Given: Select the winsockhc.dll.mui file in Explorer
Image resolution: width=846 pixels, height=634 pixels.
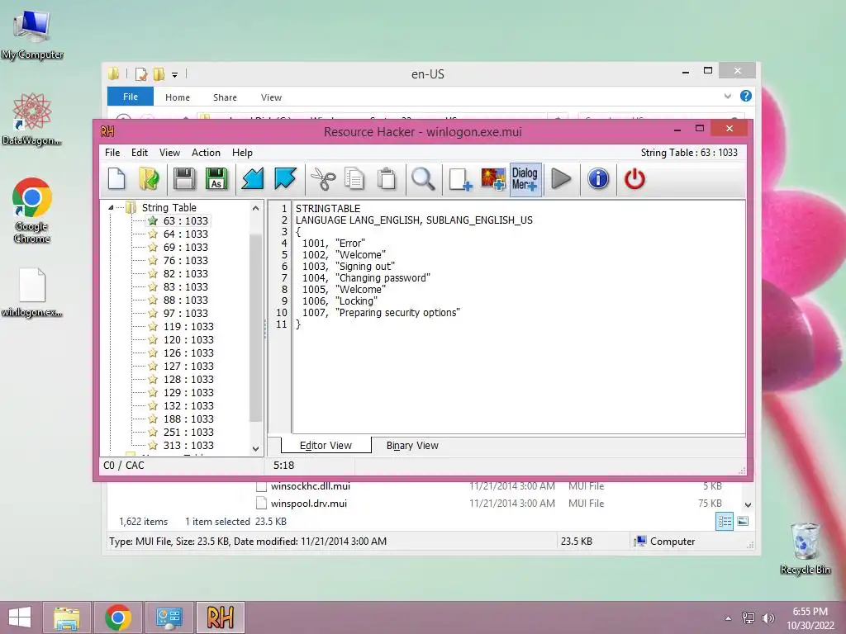Looking at the screenshot, I should coord(311,485).
